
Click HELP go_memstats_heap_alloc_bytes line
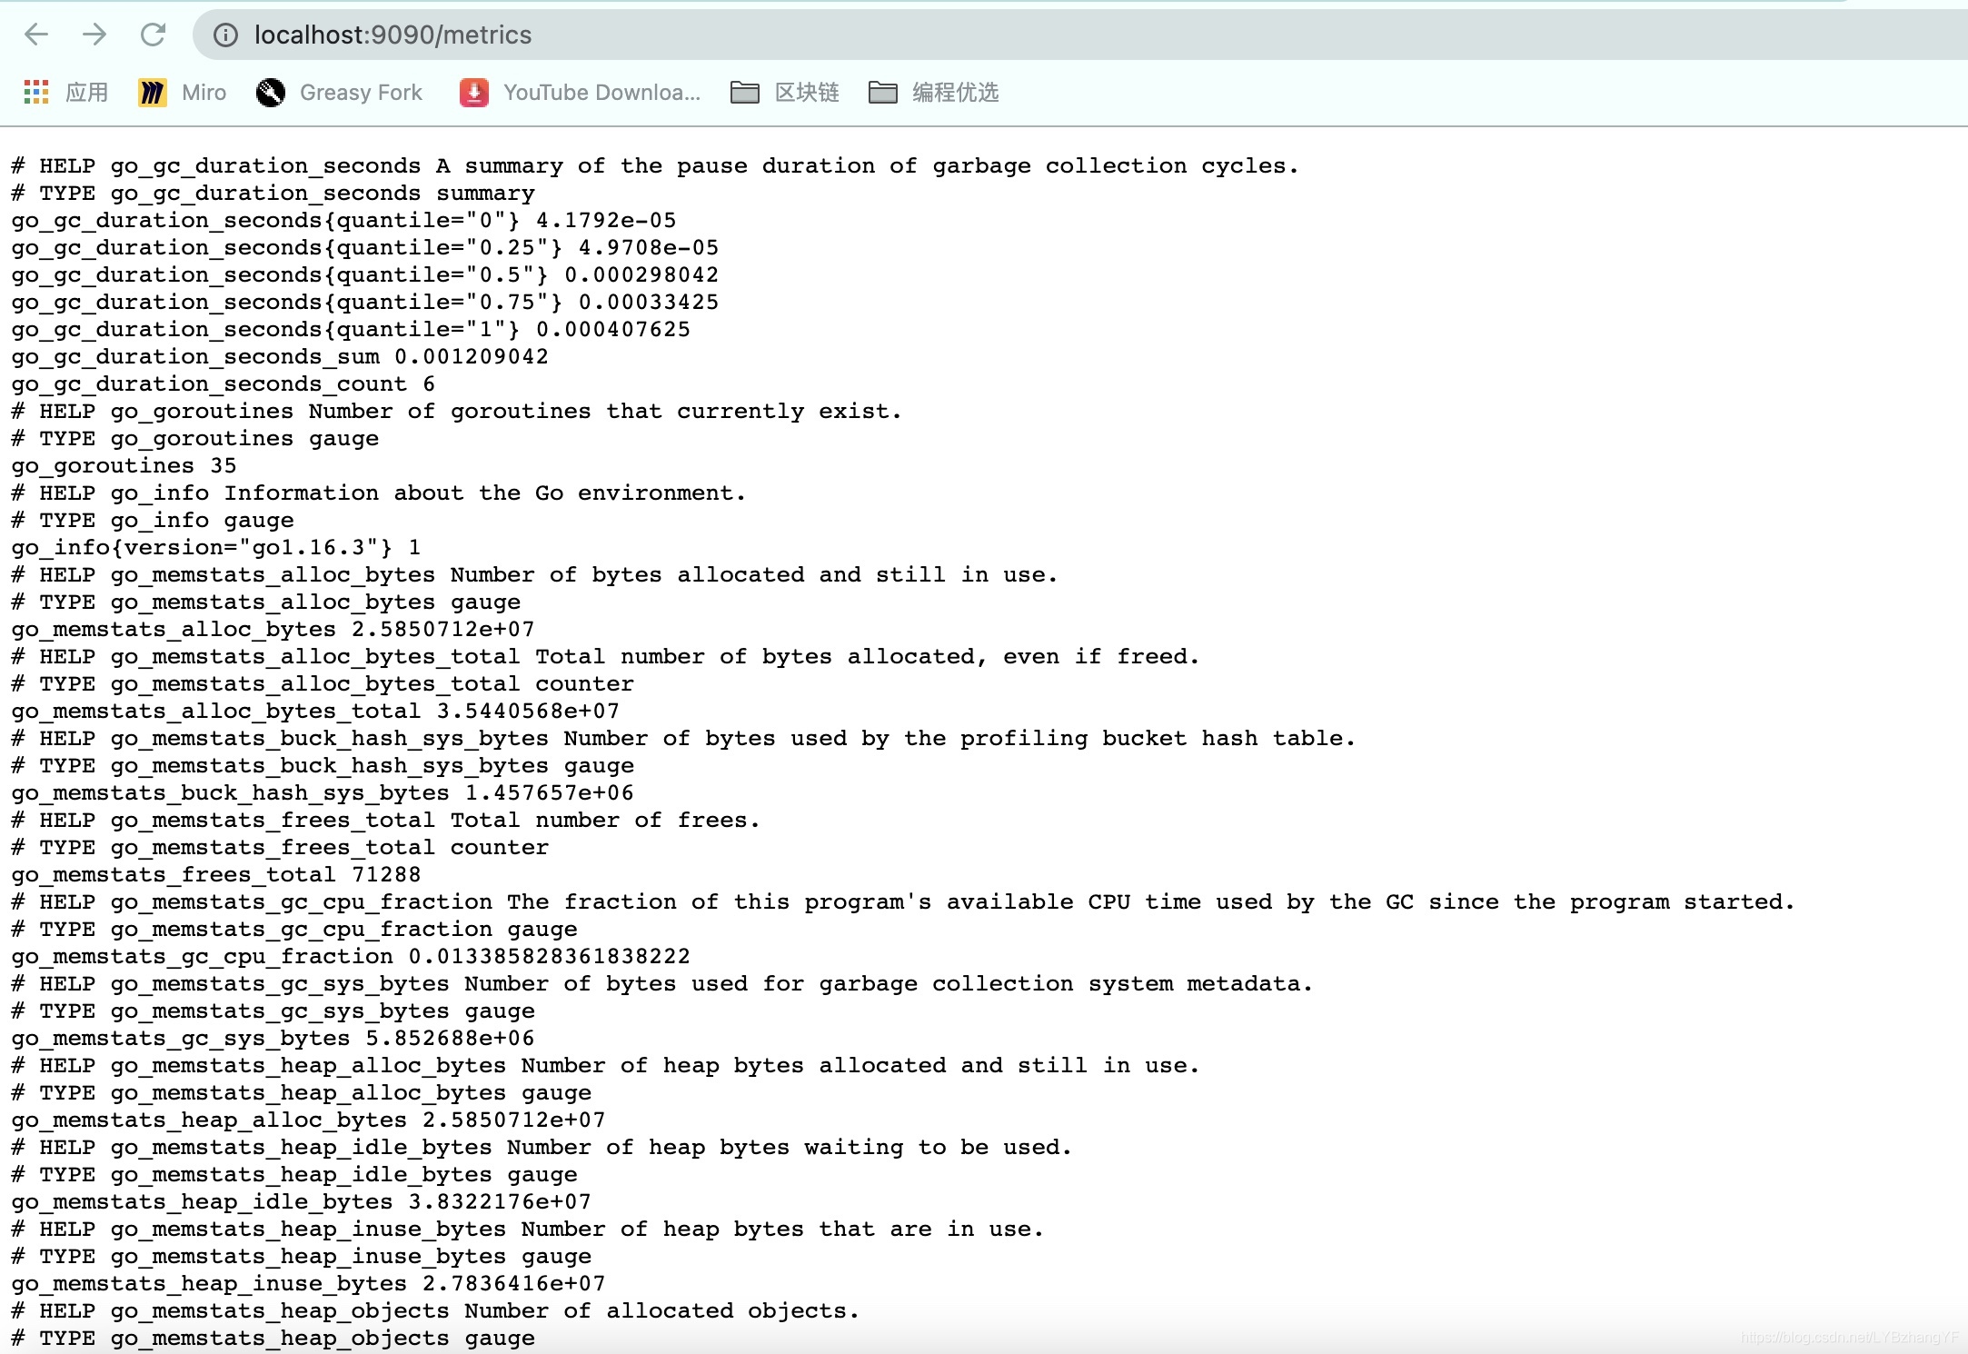point(605,1066)
